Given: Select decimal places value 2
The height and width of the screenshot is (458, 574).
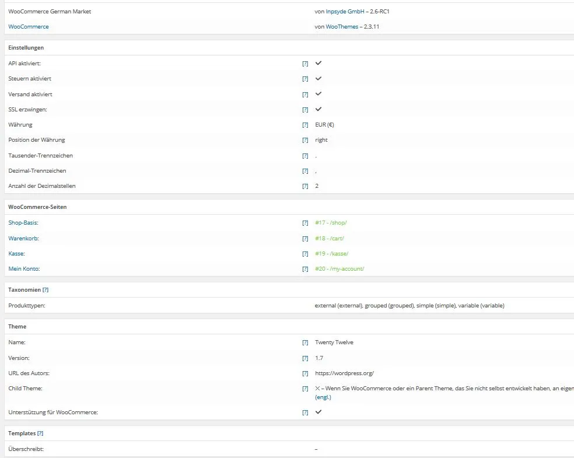Looking at the screenshot, I should 317,186.
